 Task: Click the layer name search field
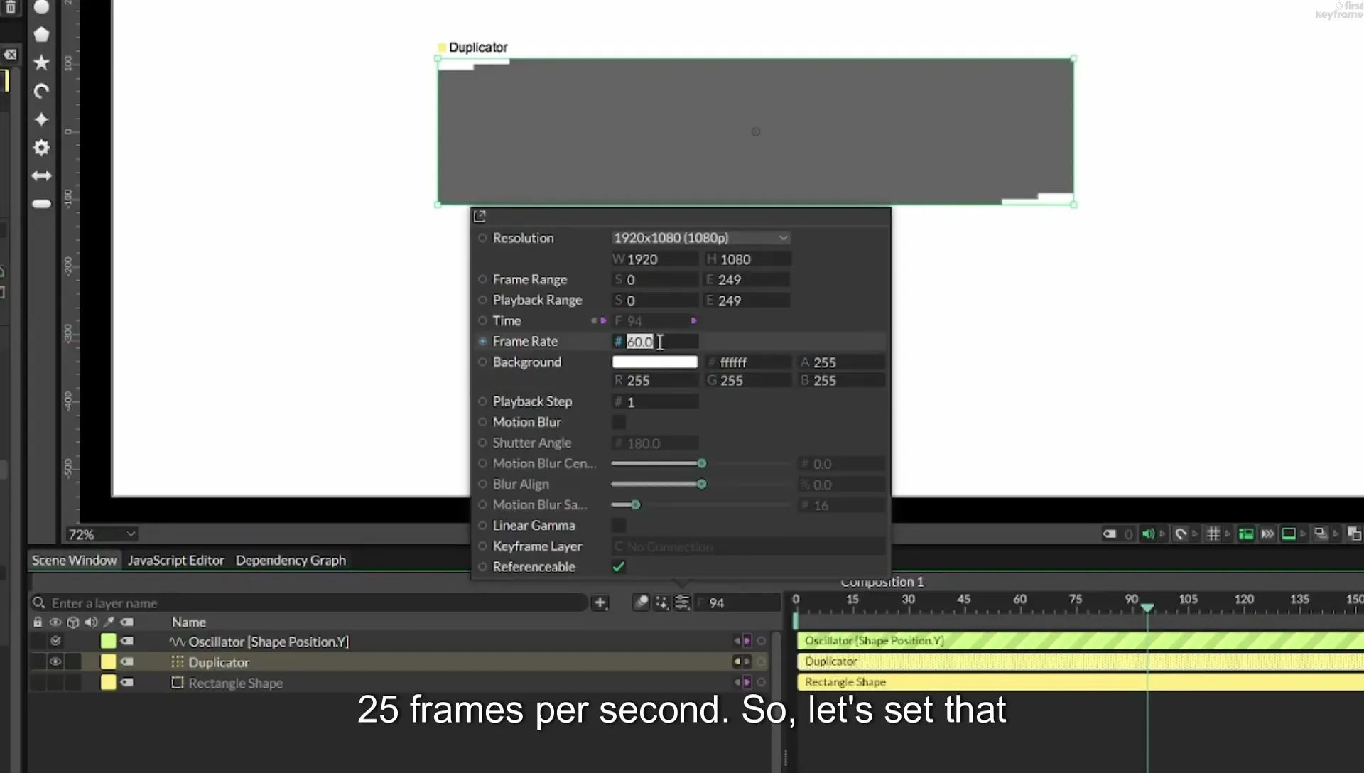tap(309, 603)
